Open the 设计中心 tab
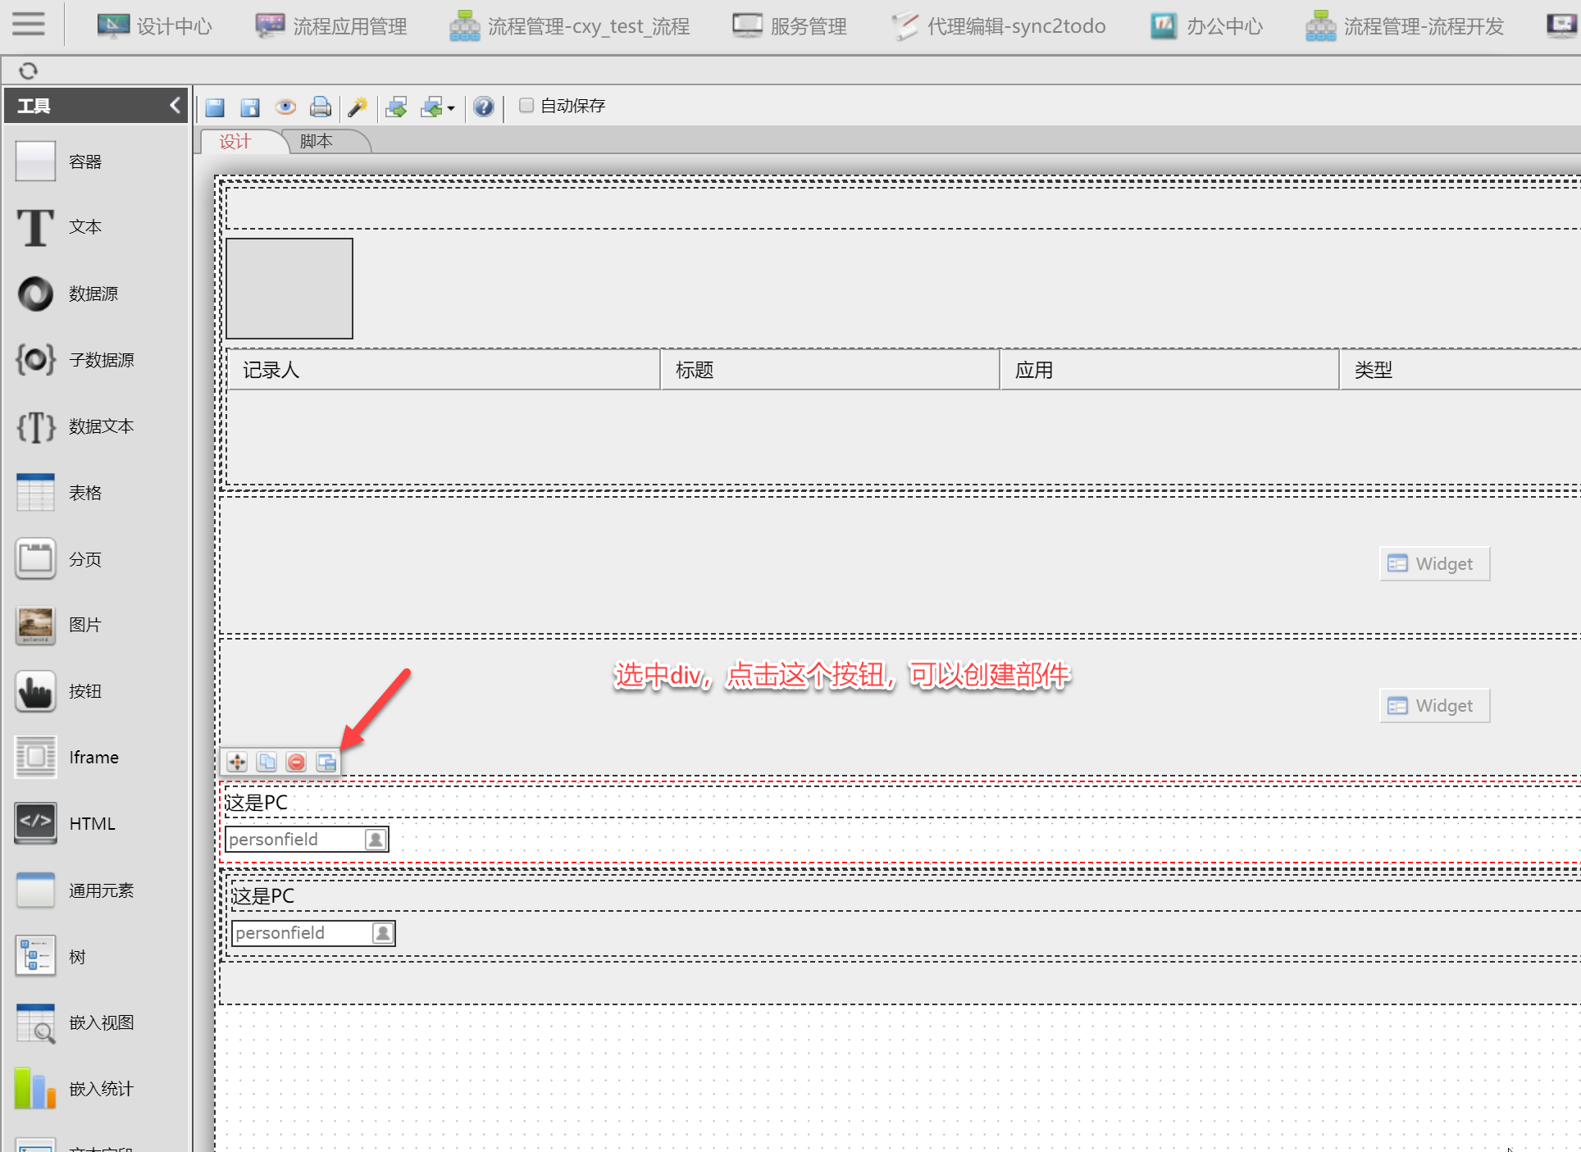1581x1152 pixels. (154, 26)
